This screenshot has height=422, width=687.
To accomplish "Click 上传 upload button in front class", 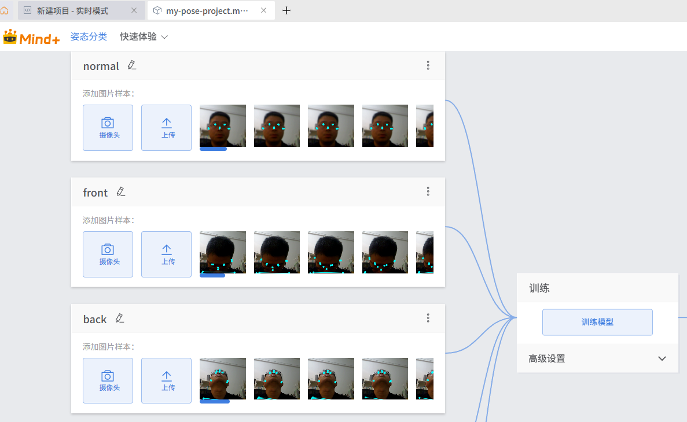I will (166, 254).
